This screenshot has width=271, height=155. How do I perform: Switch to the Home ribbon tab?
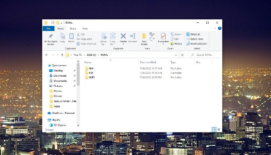pyautogui.click(x=60, y=29)
